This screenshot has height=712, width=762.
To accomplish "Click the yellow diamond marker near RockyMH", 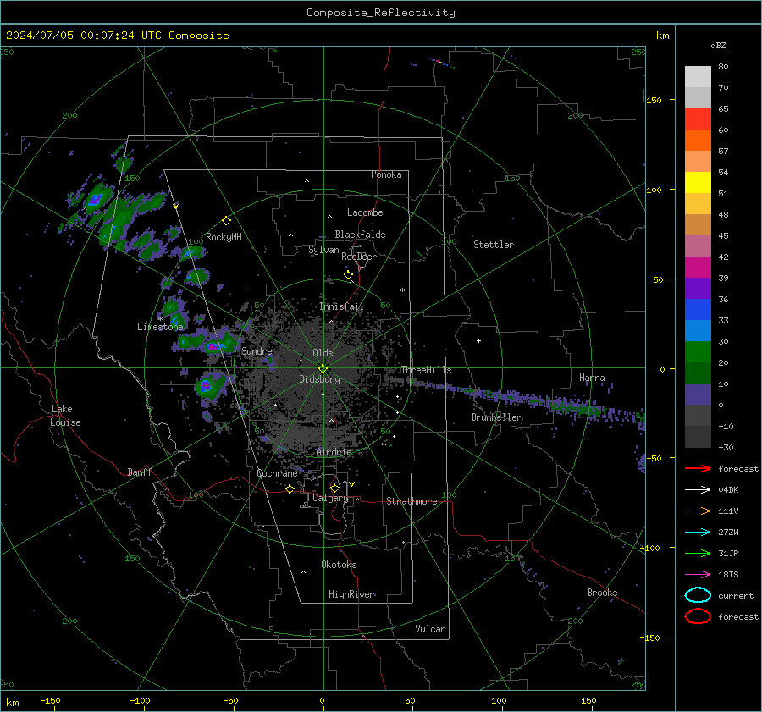I will 226,221.
